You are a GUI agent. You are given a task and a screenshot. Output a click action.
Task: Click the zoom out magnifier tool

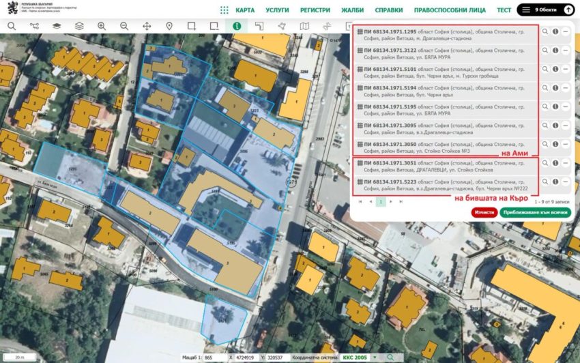click(124, 26)
